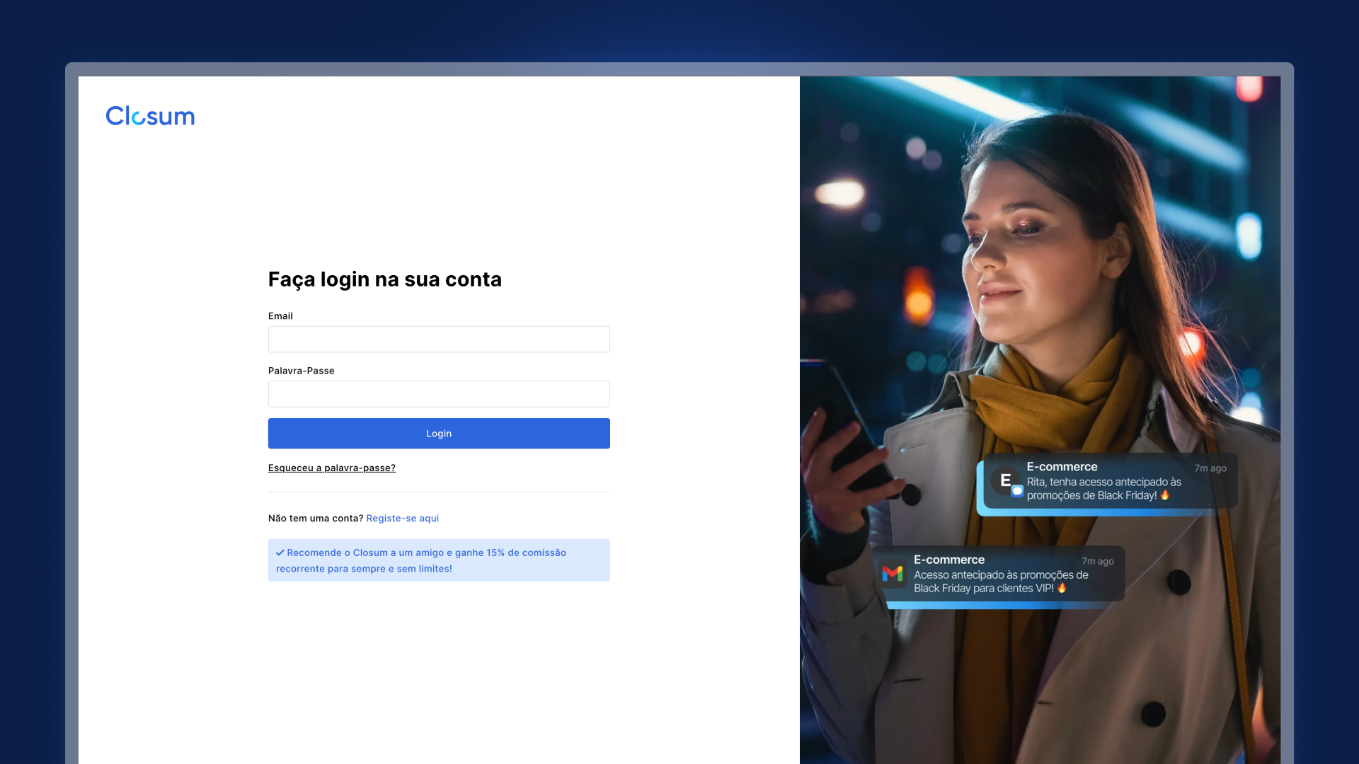Click the Closum logo

point(150,116)
